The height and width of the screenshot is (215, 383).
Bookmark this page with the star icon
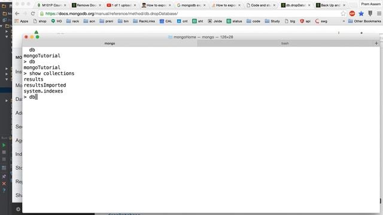[343, 14]
